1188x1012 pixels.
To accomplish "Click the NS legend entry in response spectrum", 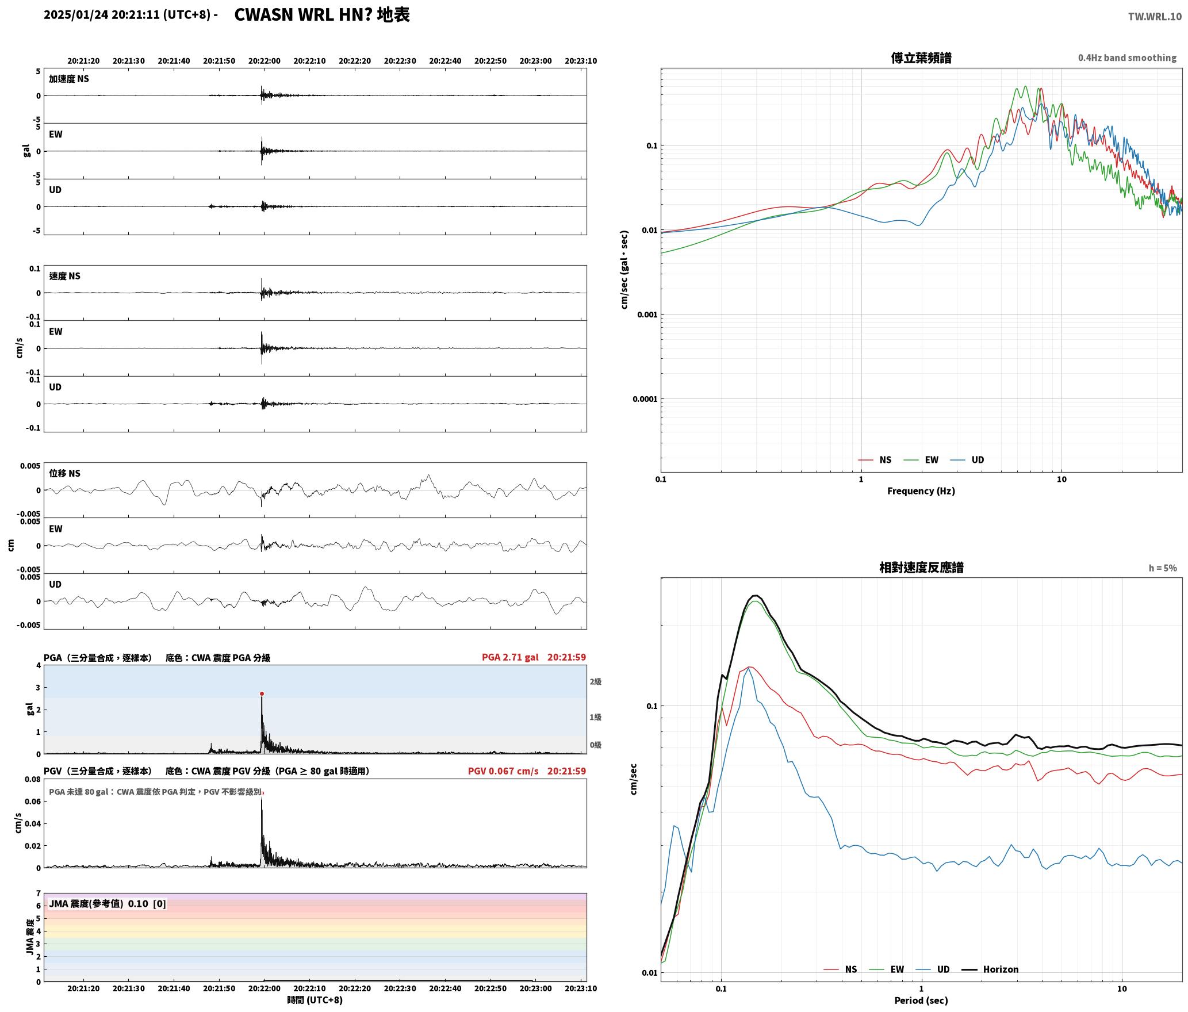I will pos(840,969).
